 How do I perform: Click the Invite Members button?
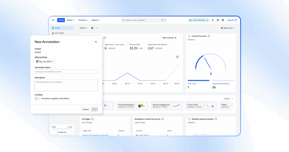pos(197,20)
